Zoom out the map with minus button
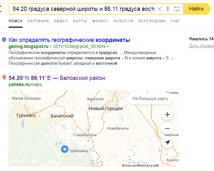 pyautogui.click(x=167, y=128)
